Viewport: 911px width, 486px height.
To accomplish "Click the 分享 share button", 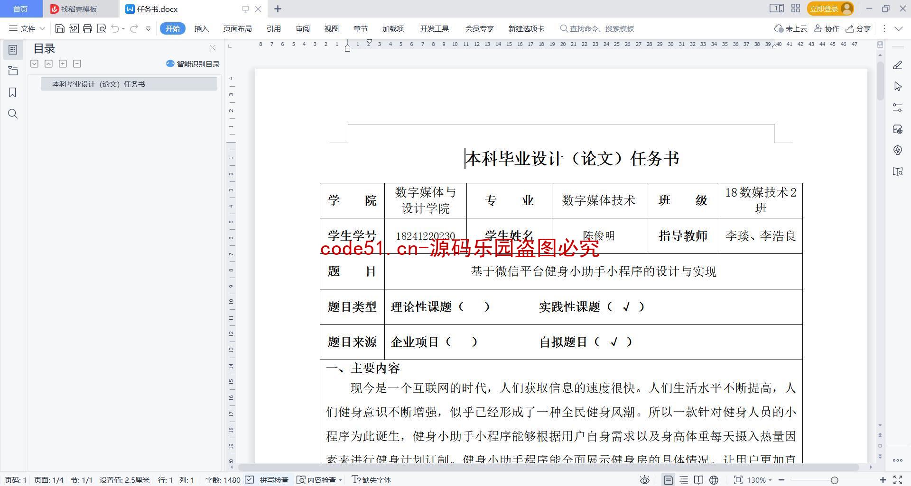I will coord(858,28).
